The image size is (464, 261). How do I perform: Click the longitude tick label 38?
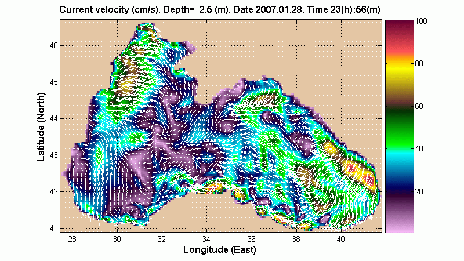click(296, 239)
